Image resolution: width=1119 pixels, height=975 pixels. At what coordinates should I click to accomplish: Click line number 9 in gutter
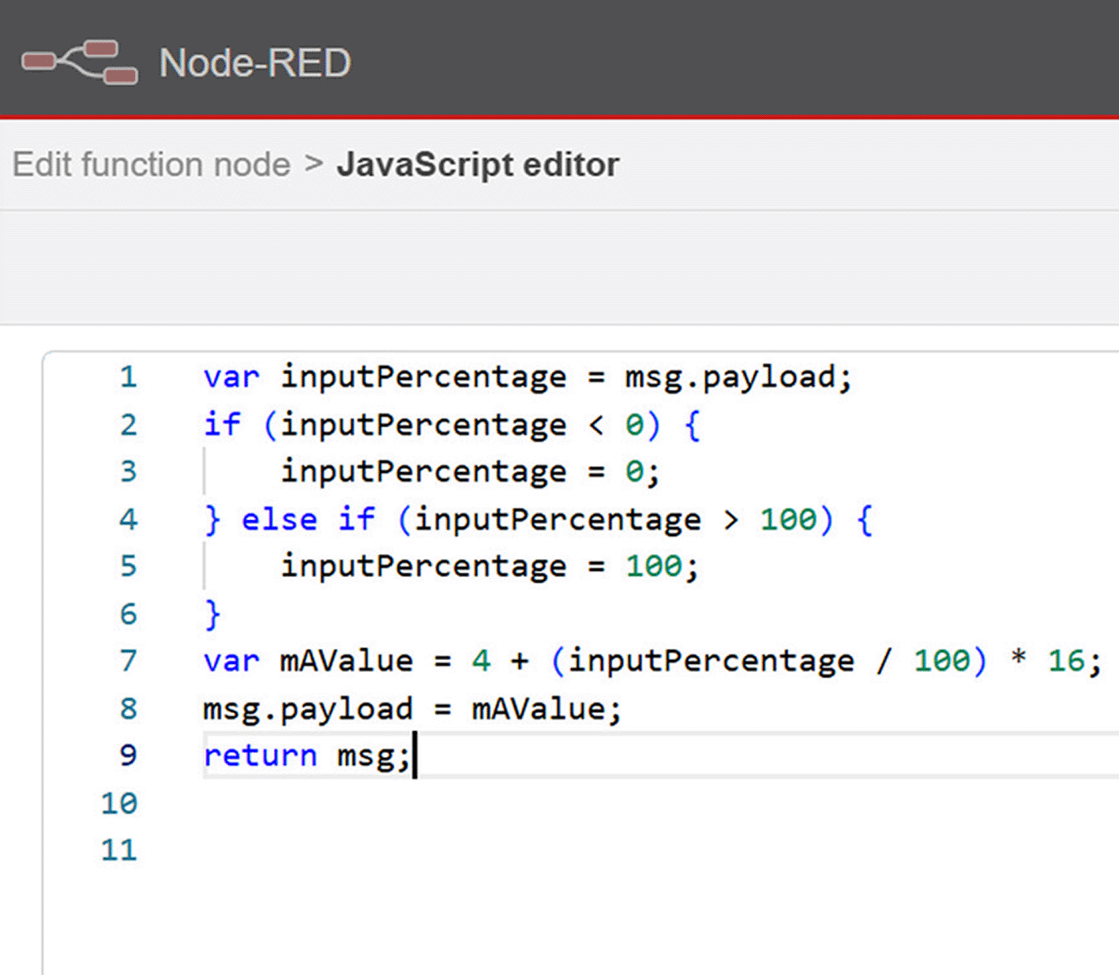point(128,756)
